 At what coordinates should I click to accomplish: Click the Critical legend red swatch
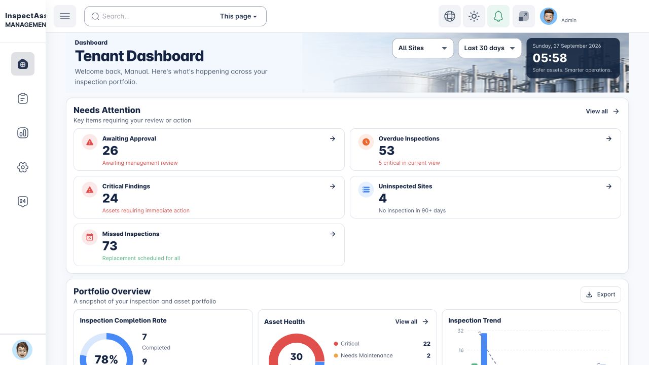(x=336, y=344)
